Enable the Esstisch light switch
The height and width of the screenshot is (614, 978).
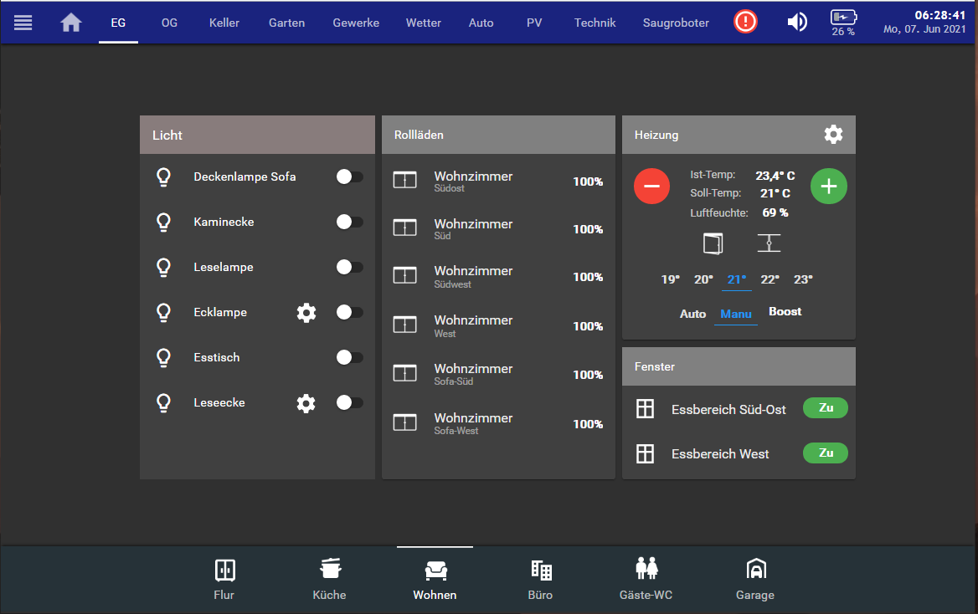(x=349, y=358)
